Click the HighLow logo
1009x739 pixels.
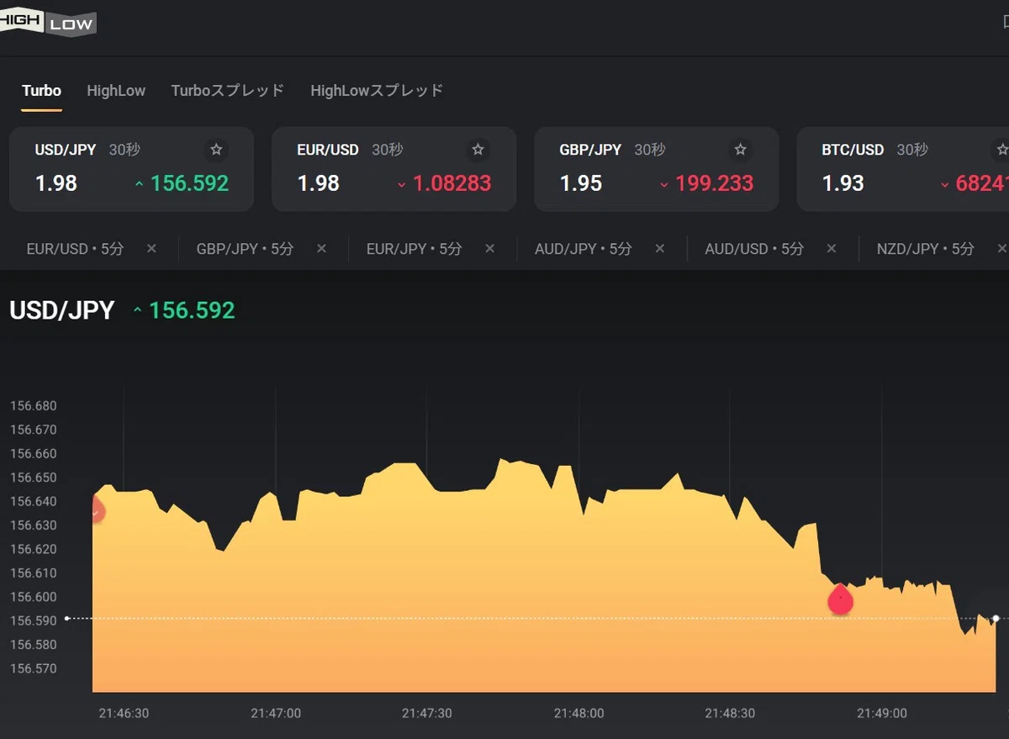pyautogui.click(x=48, y=23)
